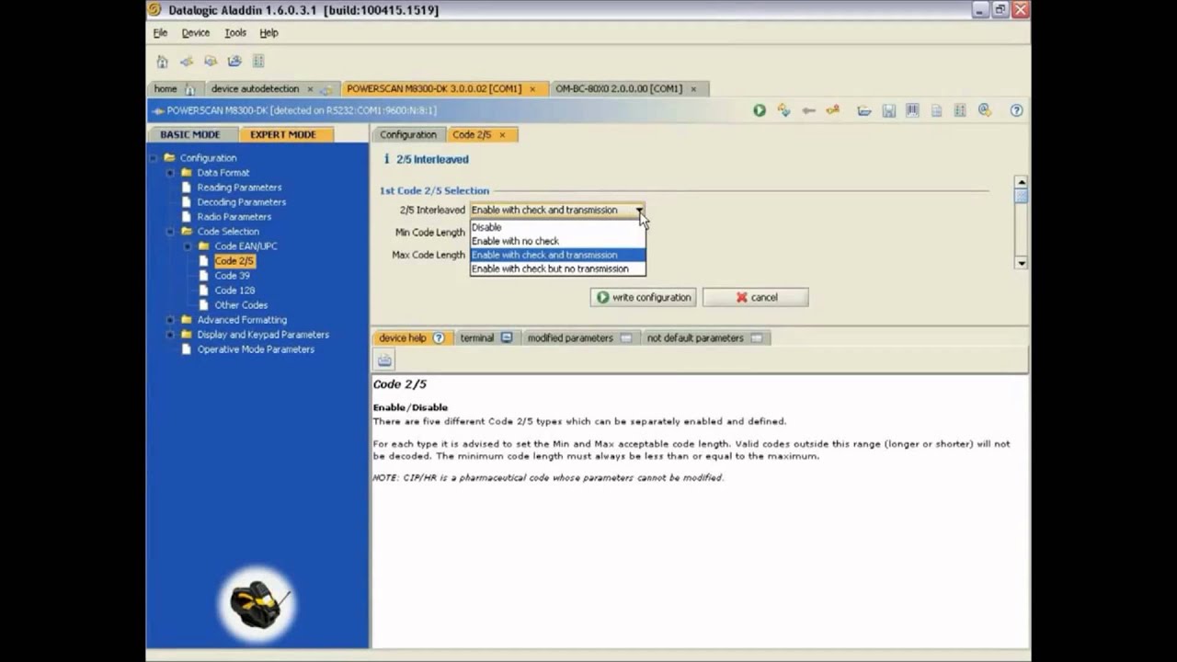Click the cancel button

(756, 297)
